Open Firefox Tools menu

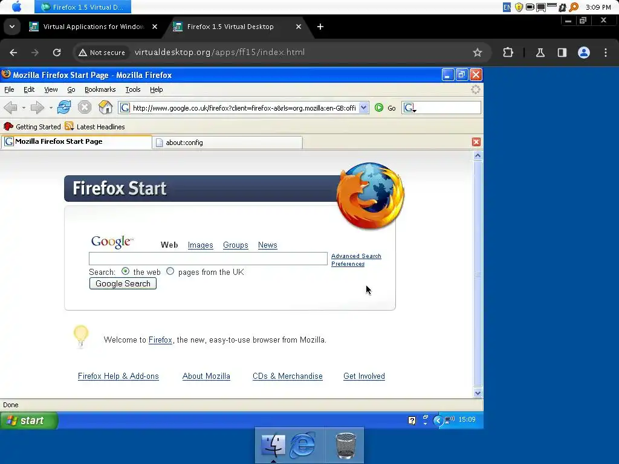(132, 89)
